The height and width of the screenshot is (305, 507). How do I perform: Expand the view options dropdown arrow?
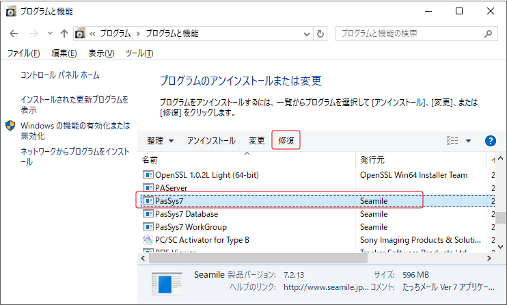point(468,140)
